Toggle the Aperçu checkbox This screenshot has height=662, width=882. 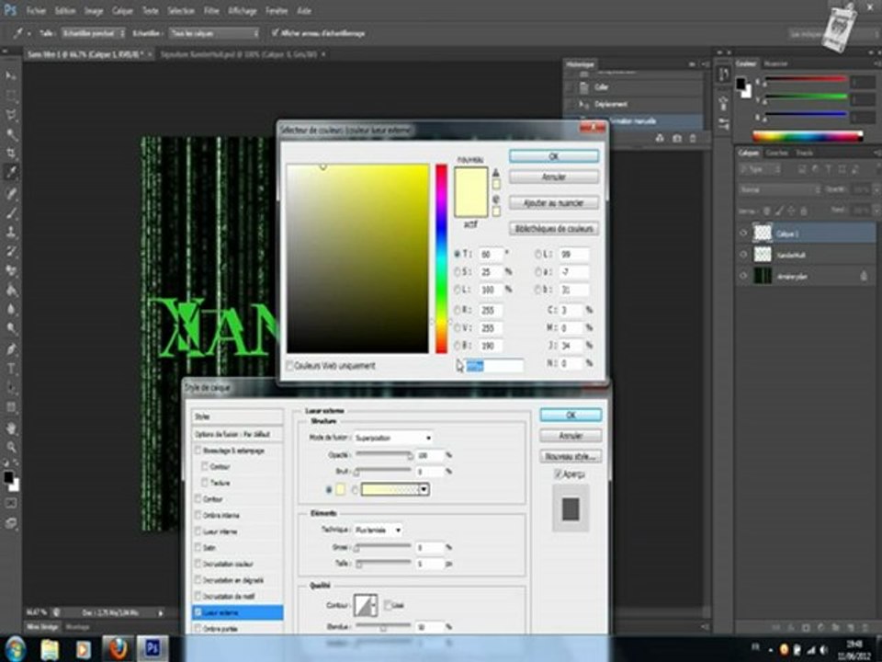click(x=558, y=474)
